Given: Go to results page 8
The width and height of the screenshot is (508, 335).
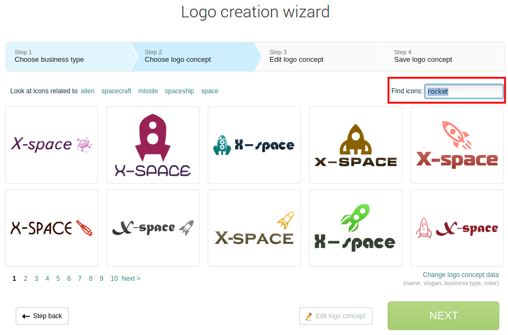Looking at the screenshot, I should tap(91, 279).
